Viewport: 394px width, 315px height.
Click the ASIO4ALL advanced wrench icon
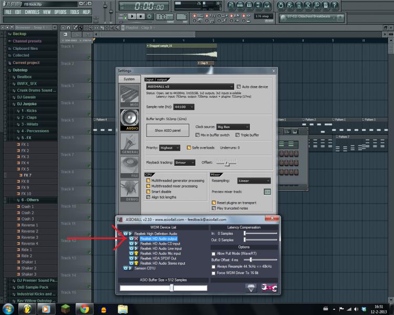point(269,287)
